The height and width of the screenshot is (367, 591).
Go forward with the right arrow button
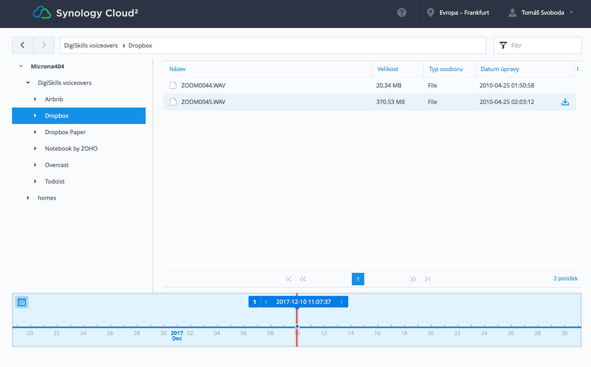44,45
